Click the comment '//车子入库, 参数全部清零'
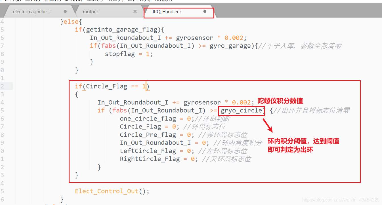This screenshot has width=382, height=205. pyautogui.click(x=300, y=46)
